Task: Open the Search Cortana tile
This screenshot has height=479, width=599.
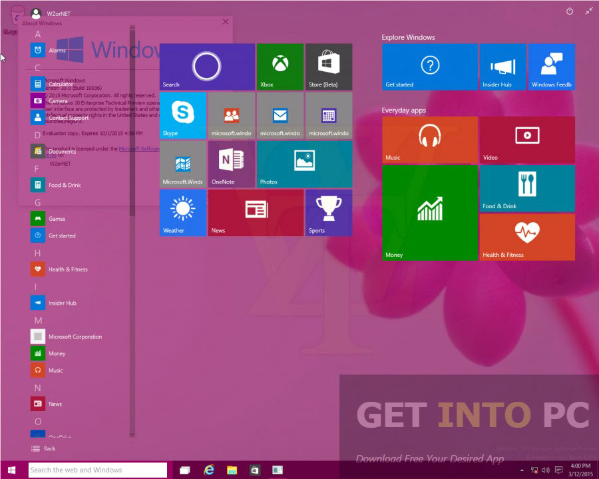Action: (207, 67)
